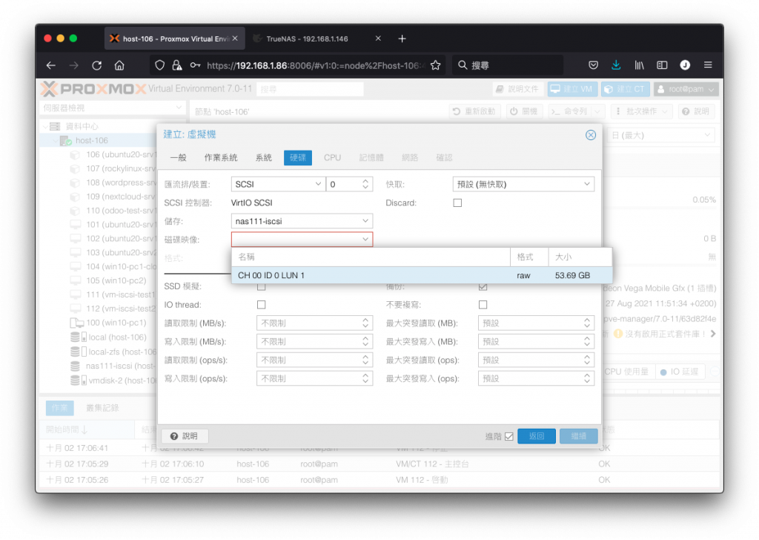Enable the IO thread checkbox
The width and height of the screenshot is (759, 540).
(x=262, y=305)
